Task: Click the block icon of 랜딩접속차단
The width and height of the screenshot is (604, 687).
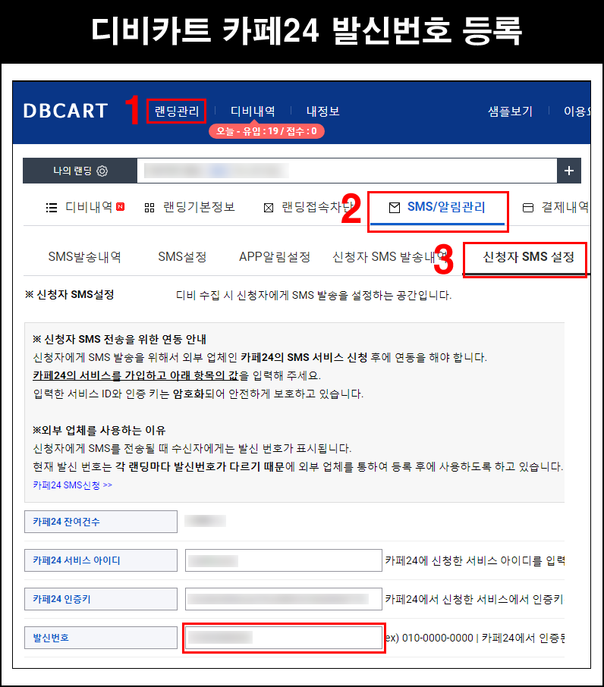Action: (x=268, y=207)
